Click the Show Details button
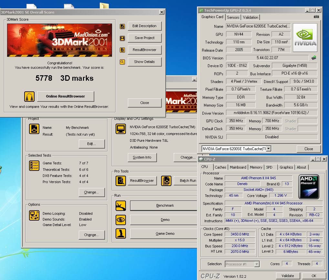Screen dimensions: 329x280 coord(145,62)
